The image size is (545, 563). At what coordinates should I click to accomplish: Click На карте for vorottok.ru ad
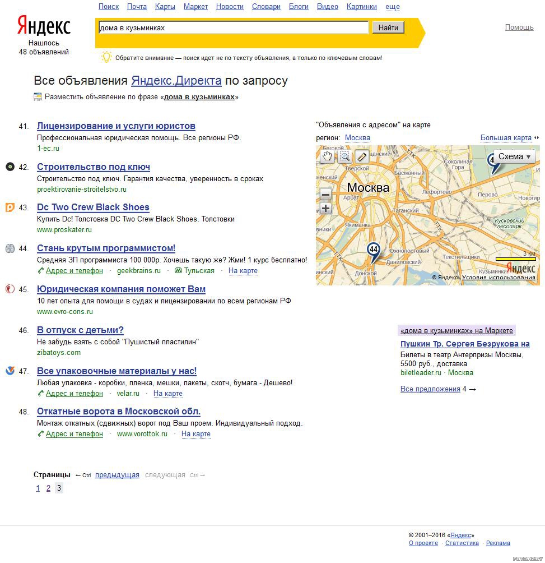coord(196,433)
